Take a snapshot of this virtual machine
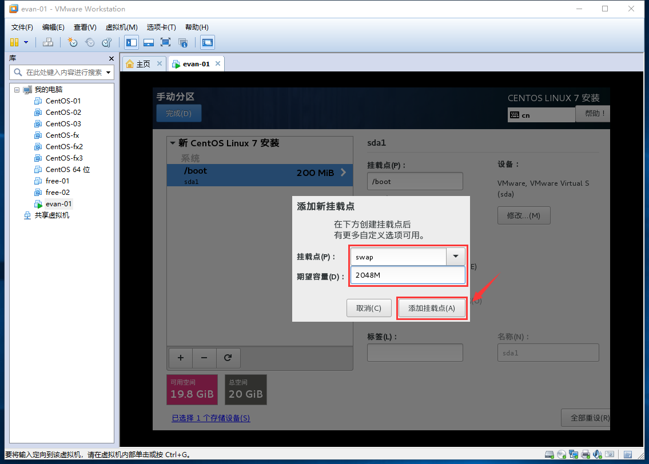This screenshot has width=649, height=464. point(73,42)
